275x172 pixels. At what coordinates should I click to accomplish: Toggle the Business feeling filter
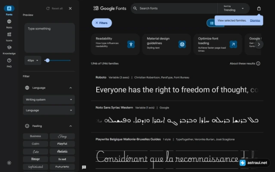(x=35, y=136)
